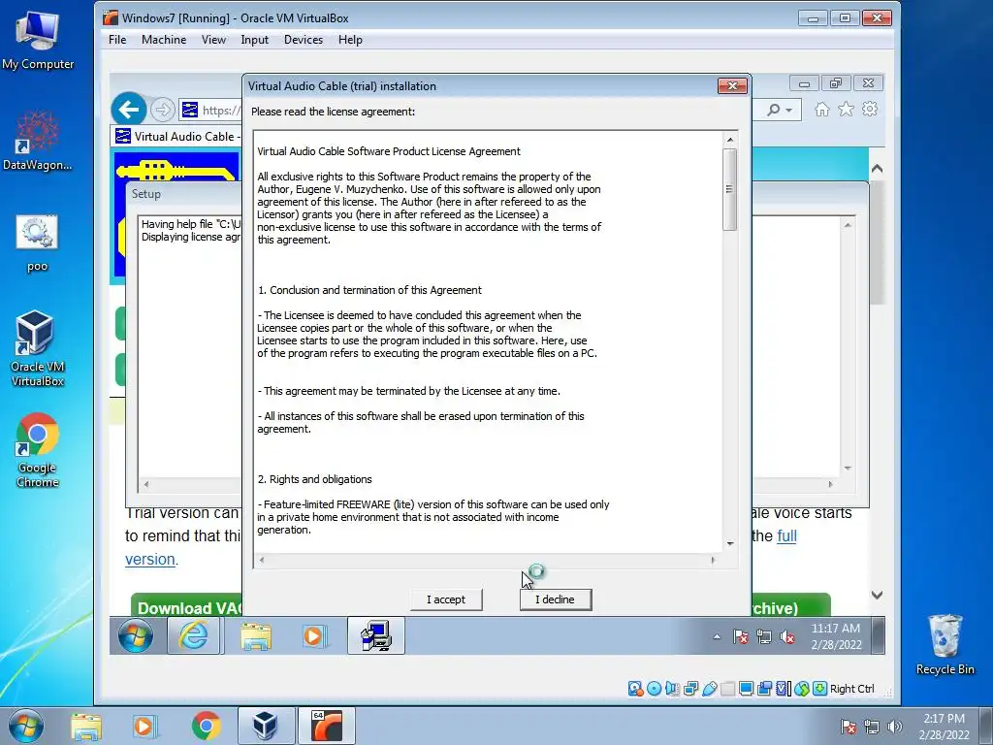
Task: Click the guest network tray icon
Action: [764, 636]
